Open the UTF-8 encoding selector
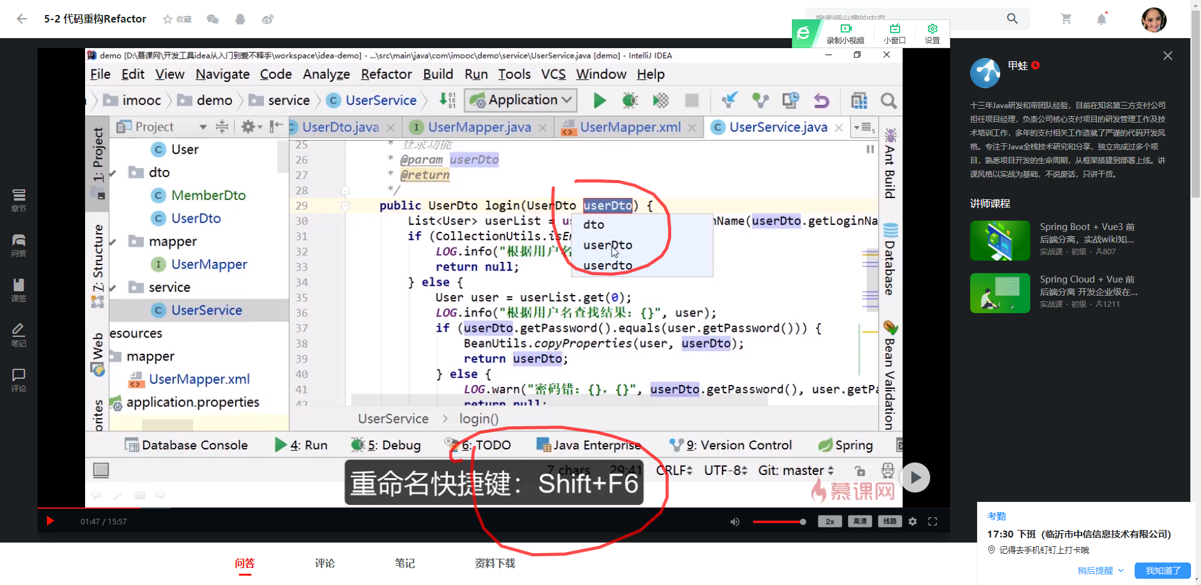This screenshot has height=585, width=1201. pyautogui.click(x=726, y=470)
